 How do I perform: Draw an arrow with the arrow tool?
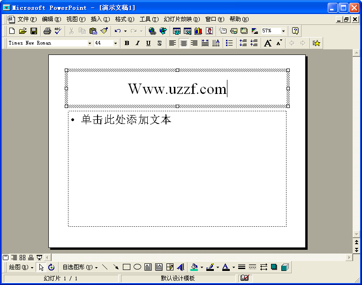coord(116,267)
